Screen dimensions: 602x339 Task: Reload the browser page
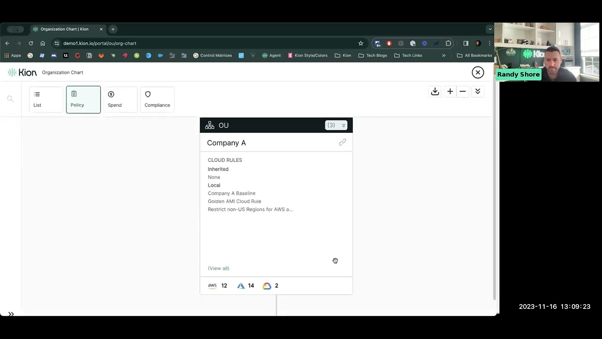pyautogui.click(x=31, y=43)
